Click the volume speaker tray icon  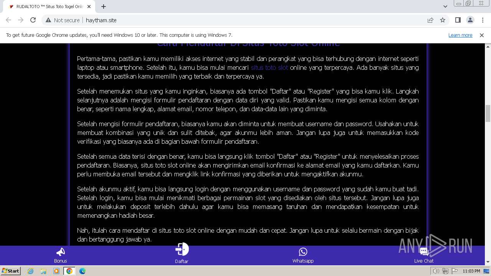pyautogui.click(x=437, y=271)
